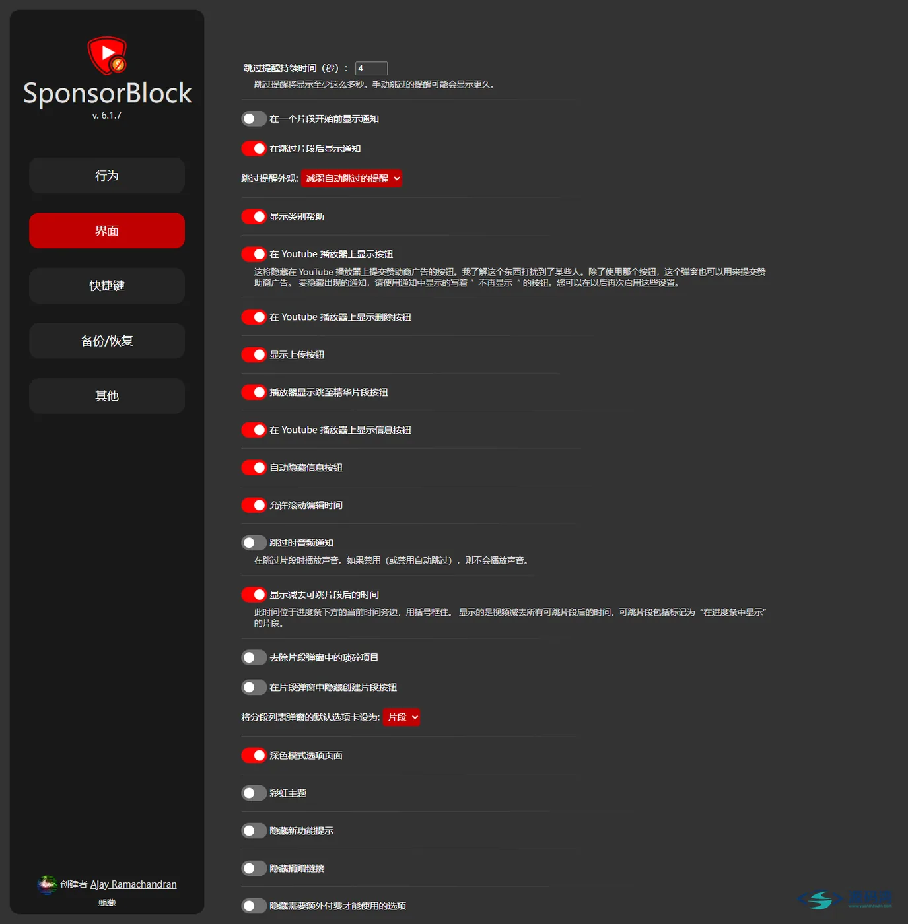Disable 在跳过片段后显示通知 toggle
Image resolution: width=908 pixels, height=924 pixels.
[x=254, y=148]
